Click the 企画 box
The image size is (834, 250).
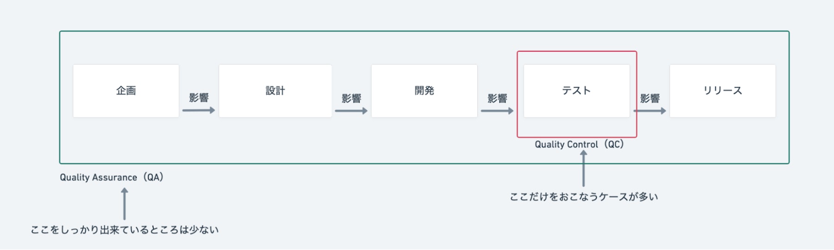click(126, 91)
